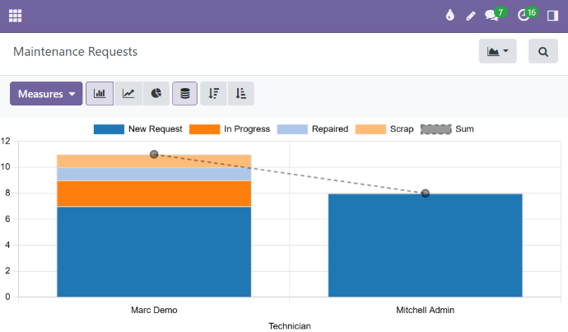The height and width of the screenshot is (332, 568).
Task: Open the search panel with magnifier
Action: point(543,51)
